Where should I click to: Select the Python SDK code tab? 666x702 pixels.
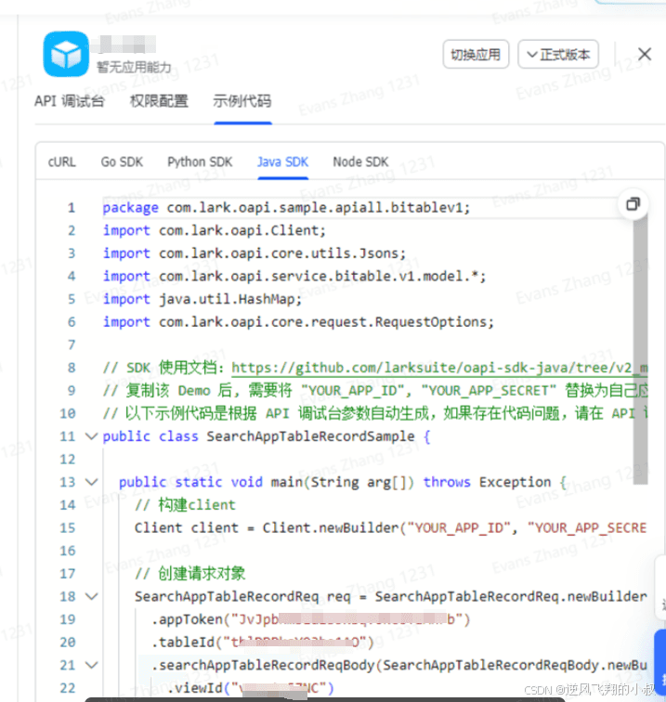coord(200,162)
